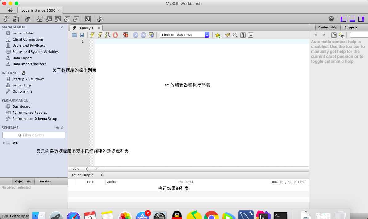The image size is (368, 219).
Task: Open Client Connections page
Action: pyautogui.click(x=28, y=39)
